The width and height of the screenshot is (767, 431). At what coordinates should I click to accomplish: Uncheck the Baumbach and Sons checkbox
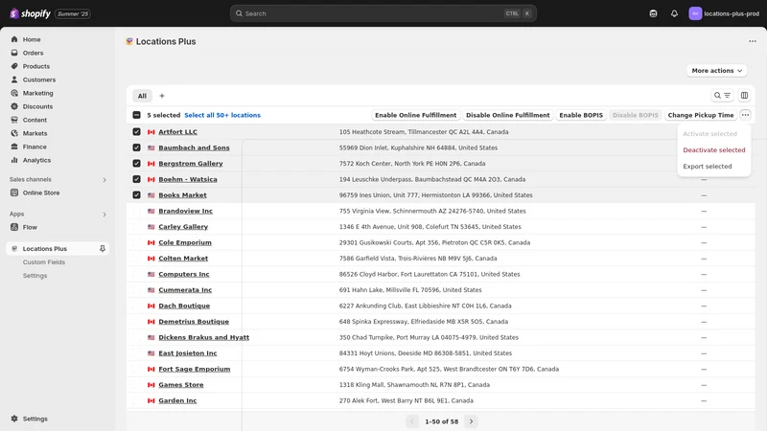click(x=136, y=147)
